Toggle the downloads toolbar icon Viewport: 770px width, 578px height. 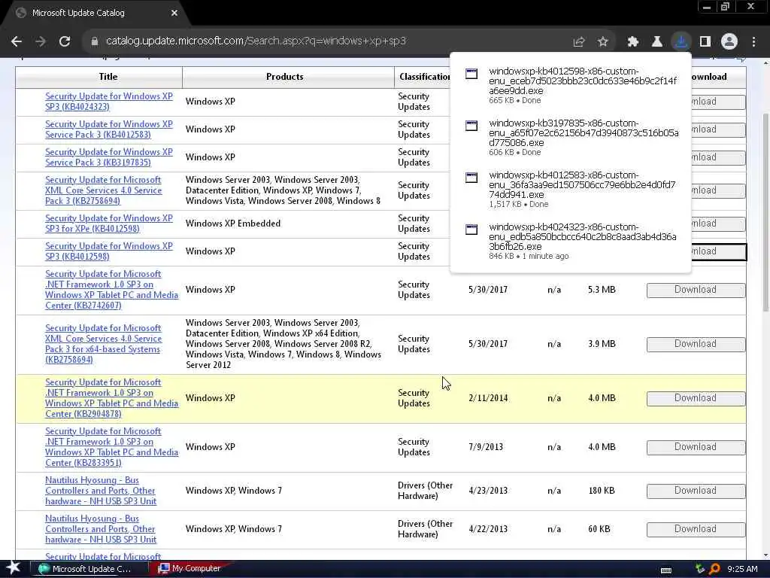tap(681, 42)
